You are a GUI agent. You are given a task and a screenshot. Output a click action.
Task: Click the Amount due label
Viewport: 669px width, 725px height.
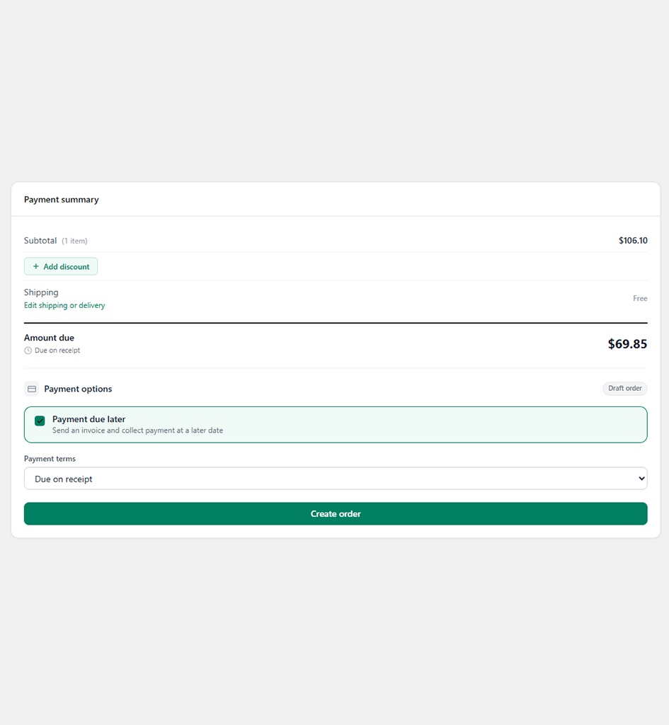[x=49, y=338]
